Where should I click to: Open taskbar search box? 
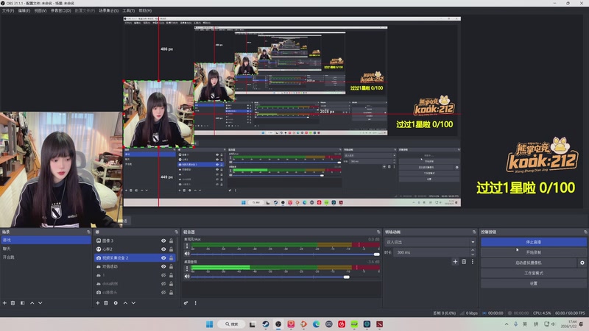232,324
